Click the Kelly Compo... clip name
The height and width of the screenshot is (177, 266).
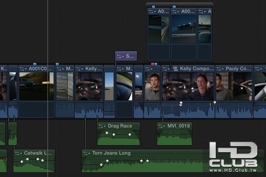tap(197, 69)
